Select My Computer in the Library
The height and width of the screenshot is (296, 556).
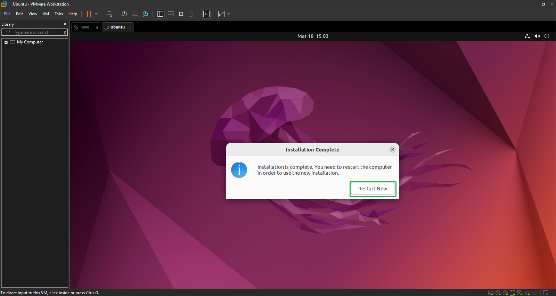coord(30,42)
